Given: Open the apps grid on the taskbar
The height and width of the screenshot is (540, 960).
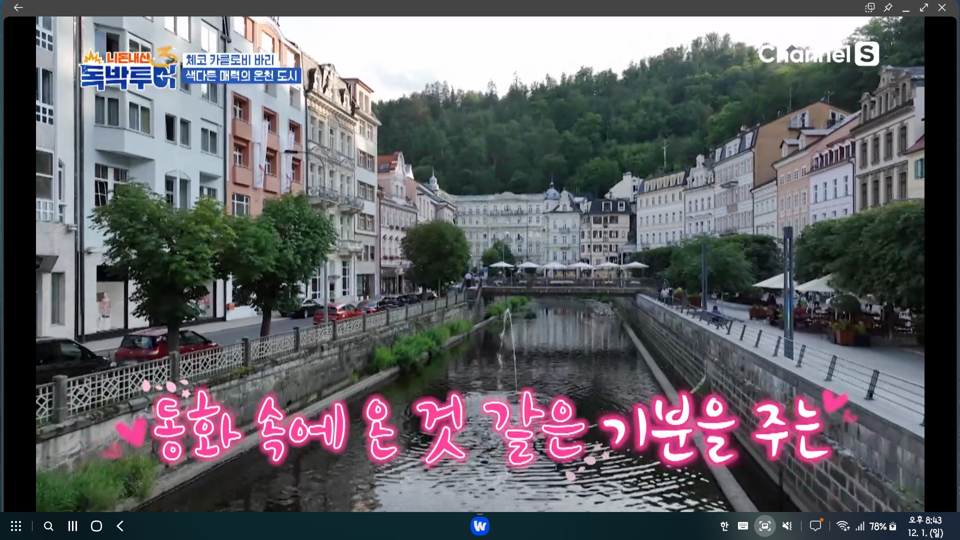Looking at the screenshot, I should [x=16, y=526].
